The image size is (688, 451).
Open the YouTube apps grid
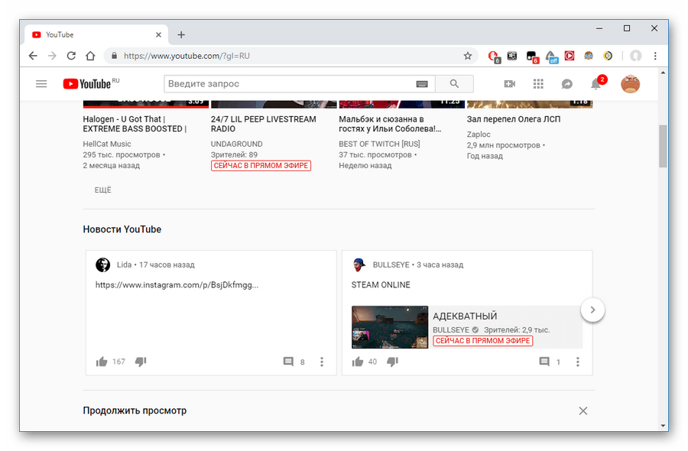click(538, 84)
